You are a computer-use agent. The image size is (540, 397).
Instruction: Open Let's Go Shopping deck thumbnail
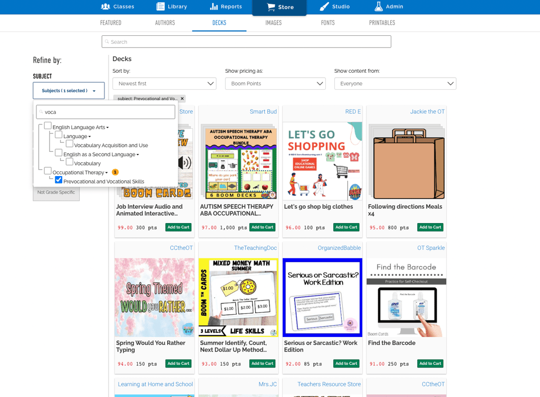[x=322, y=160]
